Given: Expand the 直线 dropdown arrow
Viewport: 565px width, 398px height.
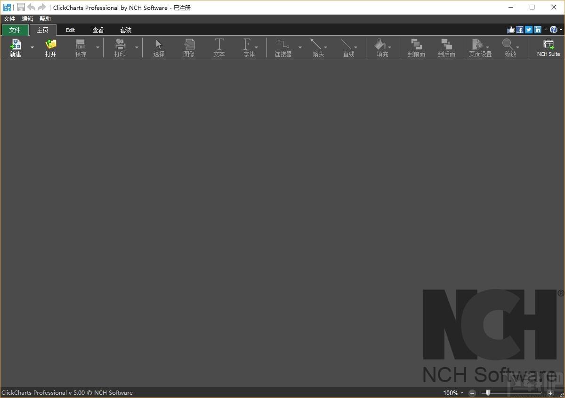Looking at the screenshot, I should click(355, 47).
